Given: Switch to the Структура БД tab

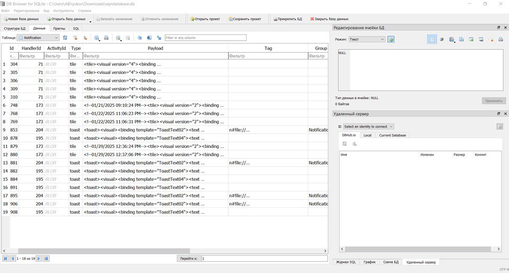Looking at the screenshot, I should point(15,29).
